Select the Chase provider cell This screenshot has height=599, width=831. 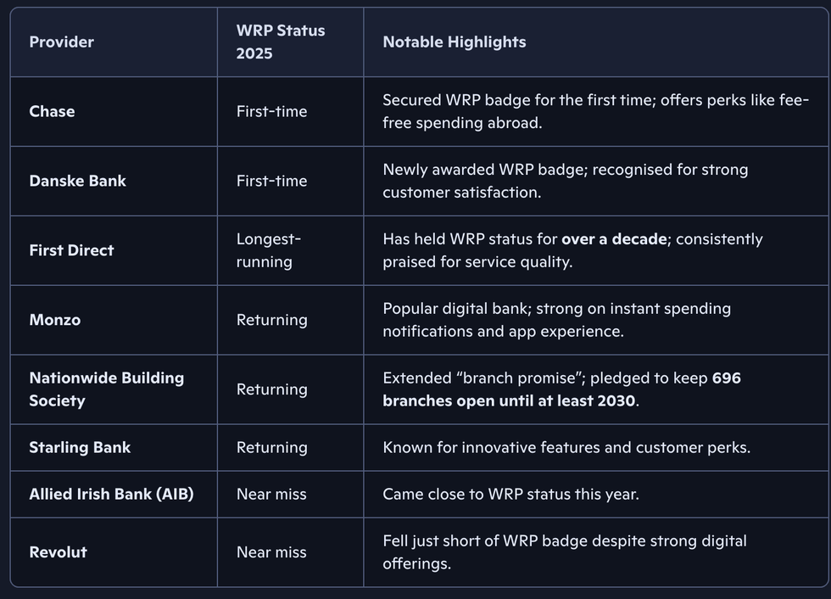52,111
